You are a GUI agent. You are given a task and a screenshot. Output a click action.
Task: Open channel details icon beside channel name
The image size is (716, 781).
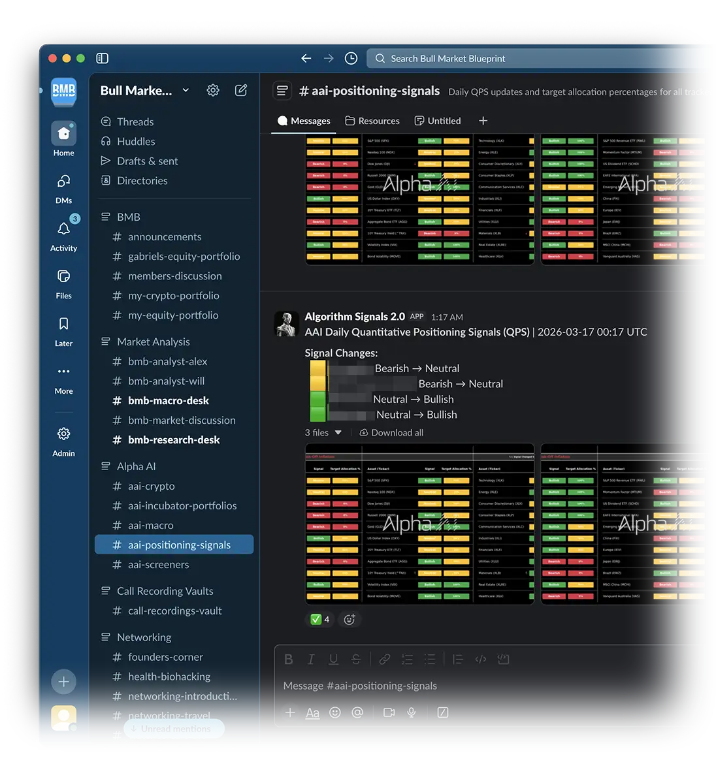point(282,91)
